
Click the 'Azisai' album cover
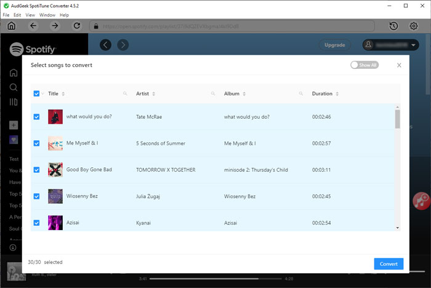coord(55,223)
